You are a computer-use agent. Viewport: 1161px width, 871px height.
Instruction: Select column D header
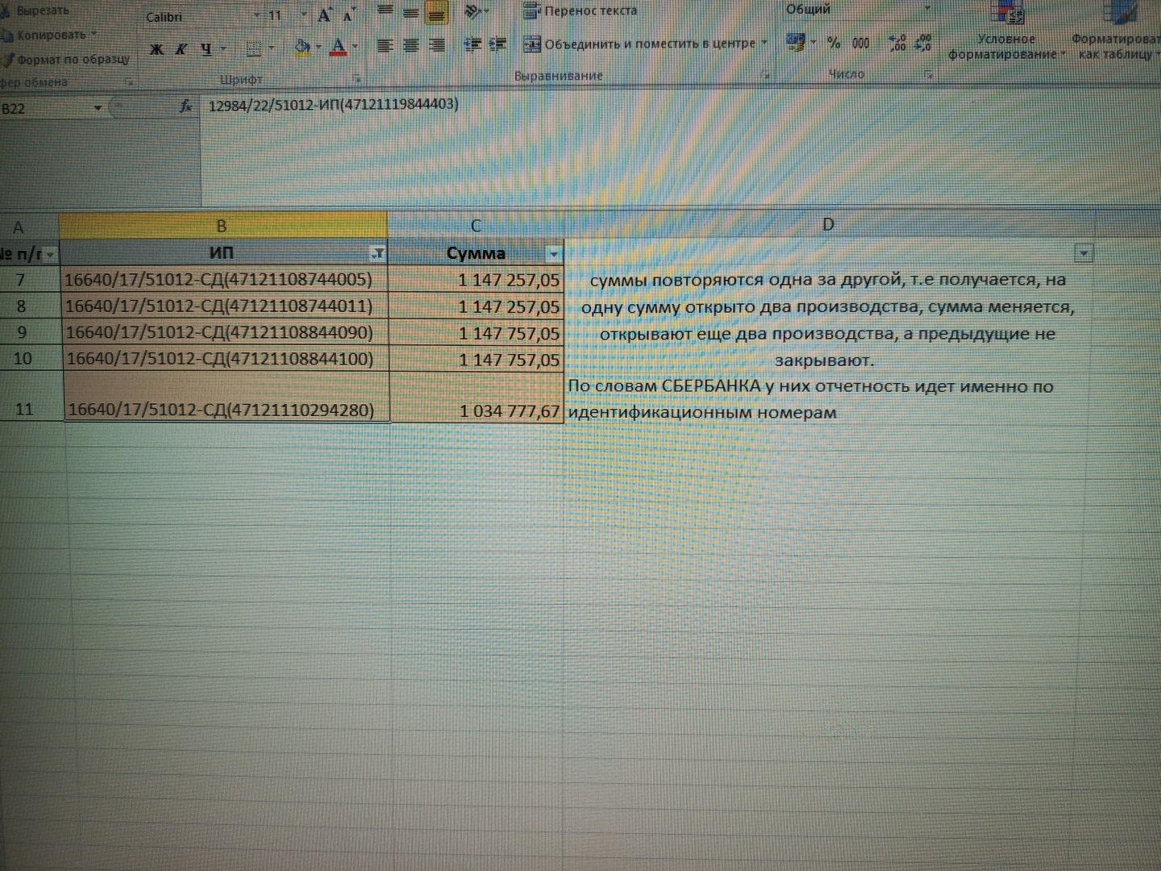tap(828, 224)
